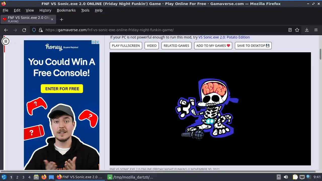Open the Firefox application menu
322x181 pixels.
click(316, 30)
